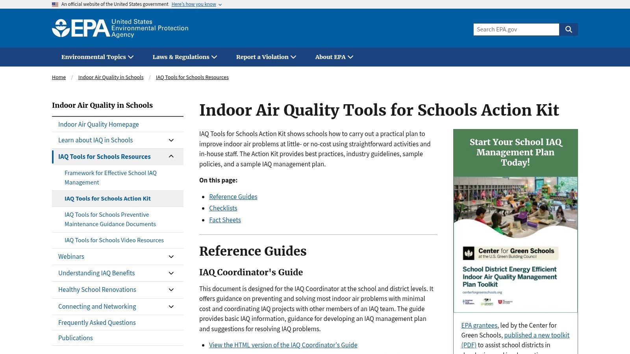Collapse the IAQ Tools for Schools Resources section

(171, 156)
